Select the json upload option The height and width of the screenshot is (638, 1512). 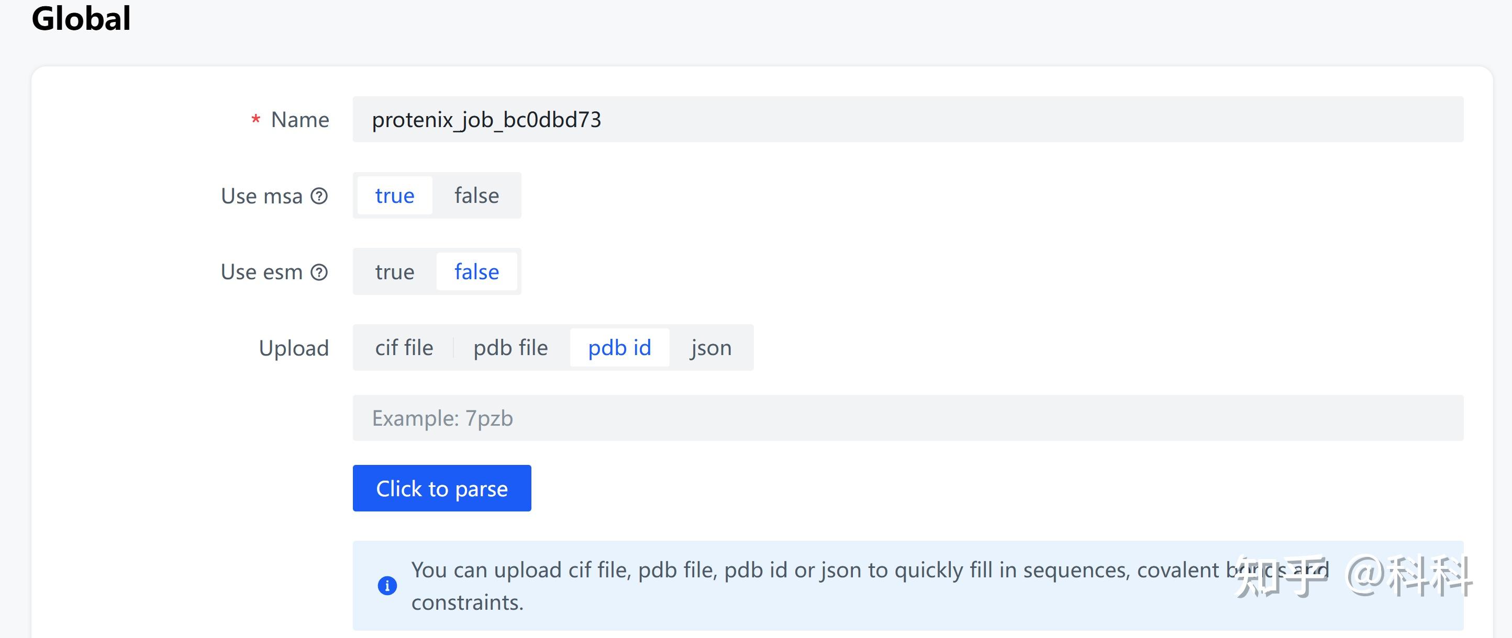710,347
